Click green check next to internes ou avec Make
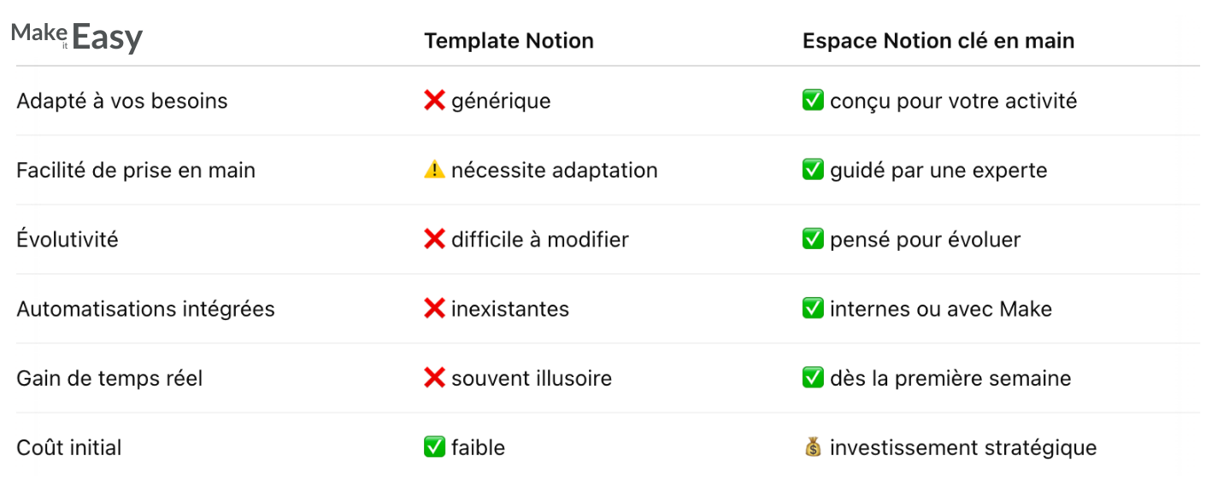Screen dimensions: 1206x477 tap(813, 309)
